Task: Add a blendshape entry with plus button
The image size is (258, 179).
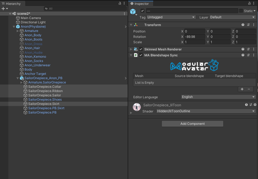Action: click(x=242, y=89)
